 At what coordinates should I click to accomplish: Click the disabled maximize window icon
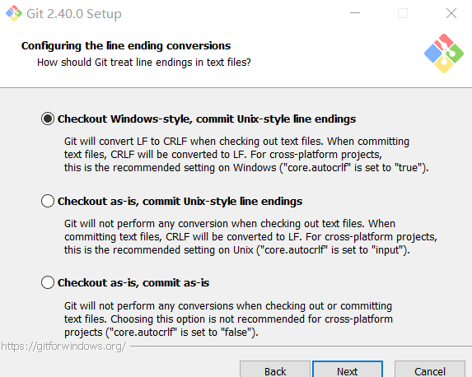(403, 13)
